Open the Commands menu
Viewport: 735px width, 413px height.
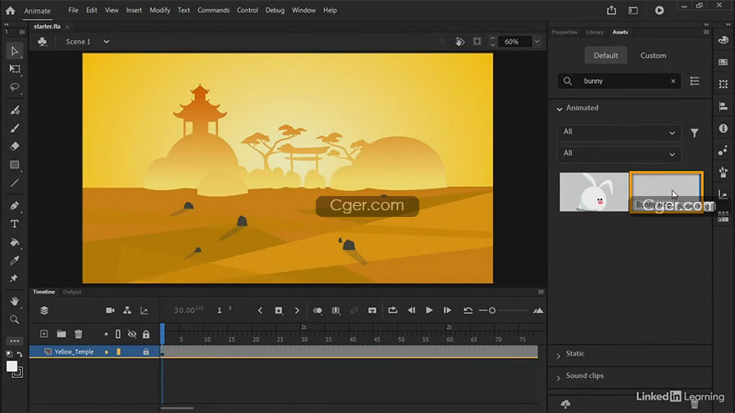[213, 10]
